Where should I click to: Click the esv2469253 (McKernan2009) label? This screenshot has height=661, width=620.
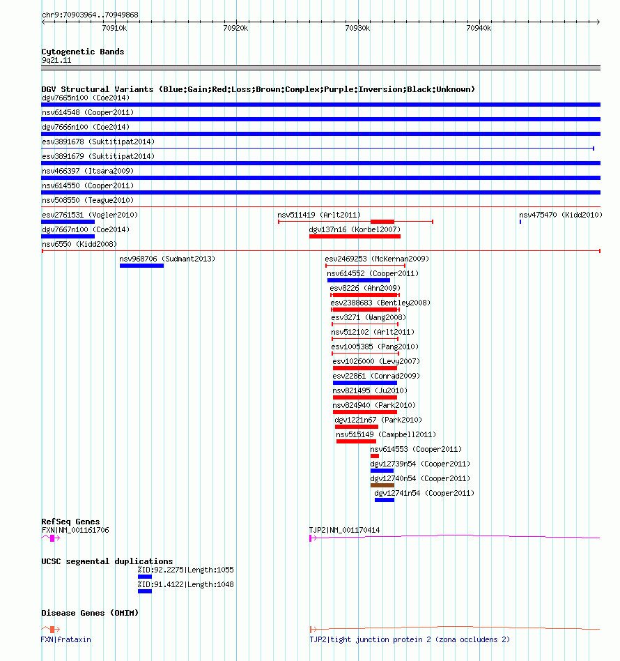pyautogui.click(x=377, y=259)
